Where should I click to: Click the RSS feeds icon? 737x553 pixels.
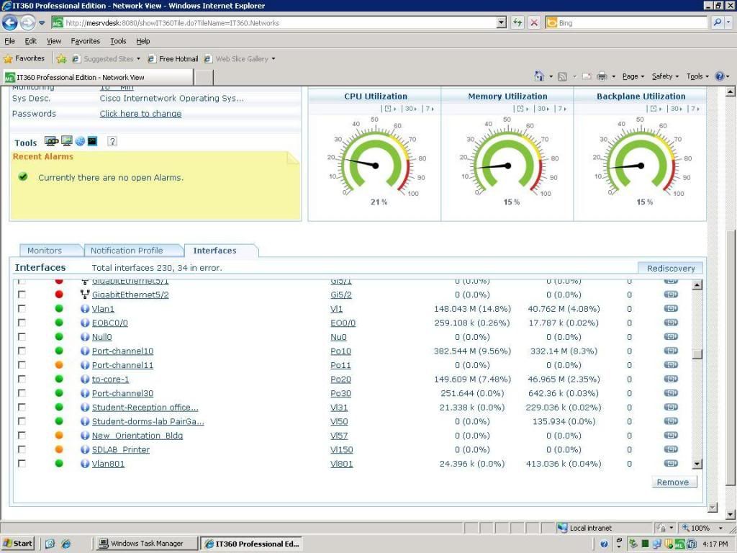pos(562,76)
